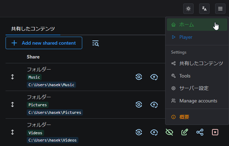Viewport: 229px width, 146px height.
Task: Toggle light theme with sun icon
Action: (188, 9)
